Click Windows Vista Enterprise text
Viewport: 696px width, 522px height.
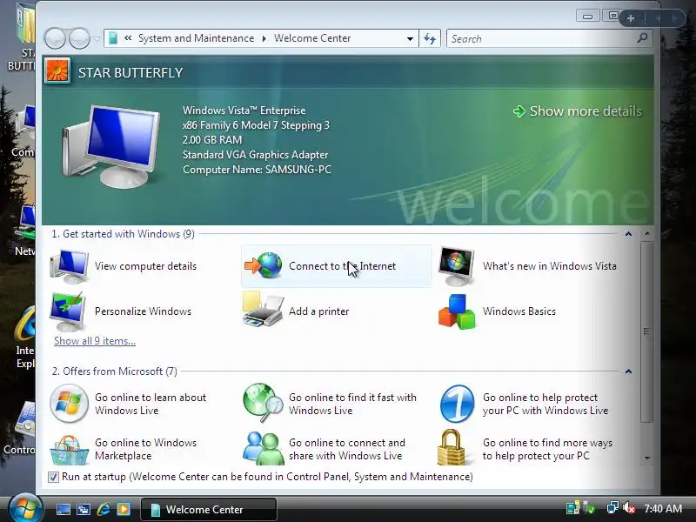(244, 110)
